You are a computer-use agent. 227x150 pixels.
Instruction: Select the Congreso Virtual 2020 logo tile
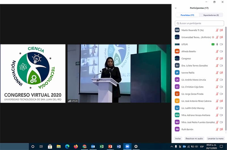(33, 74)
